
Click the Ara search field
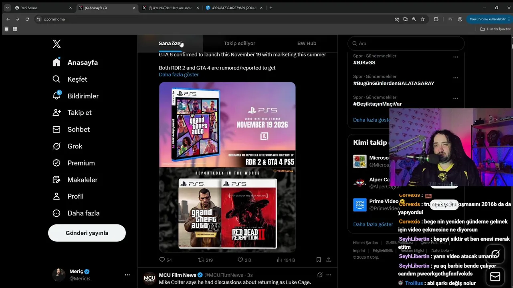pyautogui.click(x=406, y=43)
